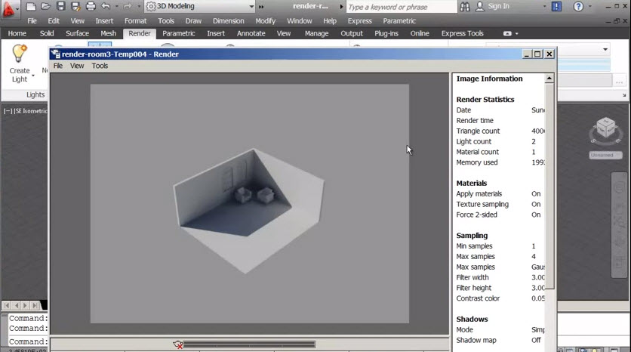This screenshot has height=352, width=631.
Task: Switch to the Mesh ribbon tab
Action: [x=108, y=33]
